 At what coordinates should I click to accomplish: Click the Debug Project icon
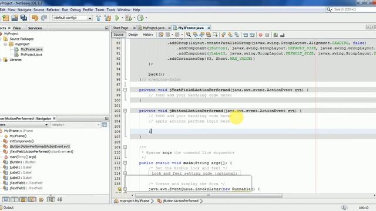click(129, 18)
